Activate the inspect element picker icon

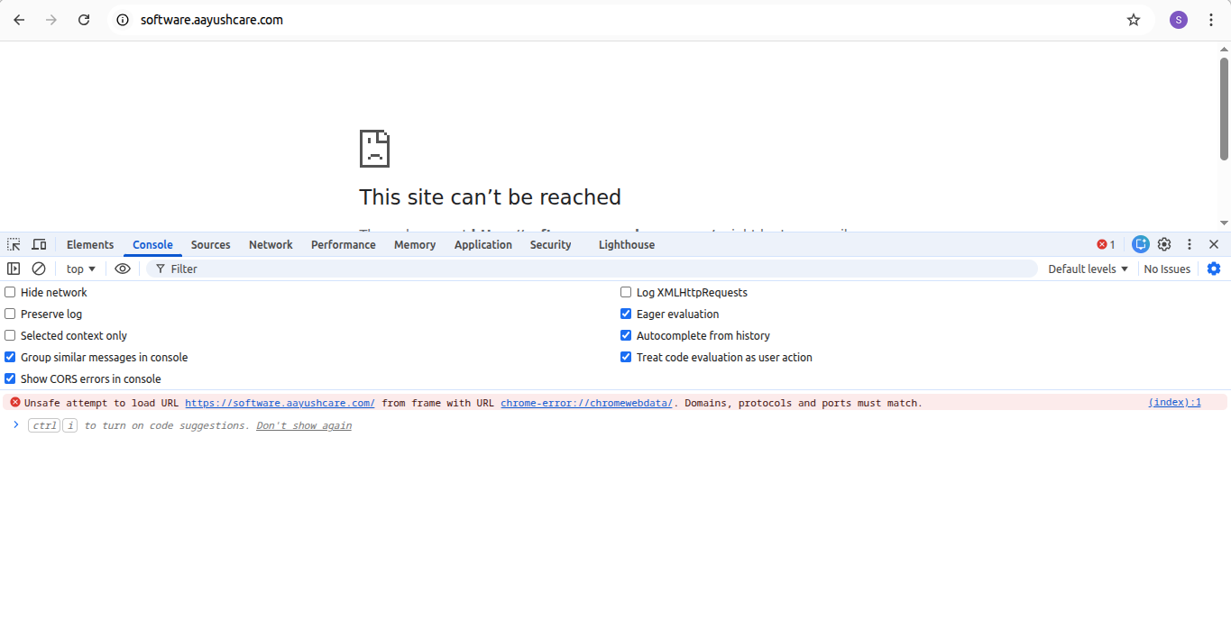pos(14,244)
